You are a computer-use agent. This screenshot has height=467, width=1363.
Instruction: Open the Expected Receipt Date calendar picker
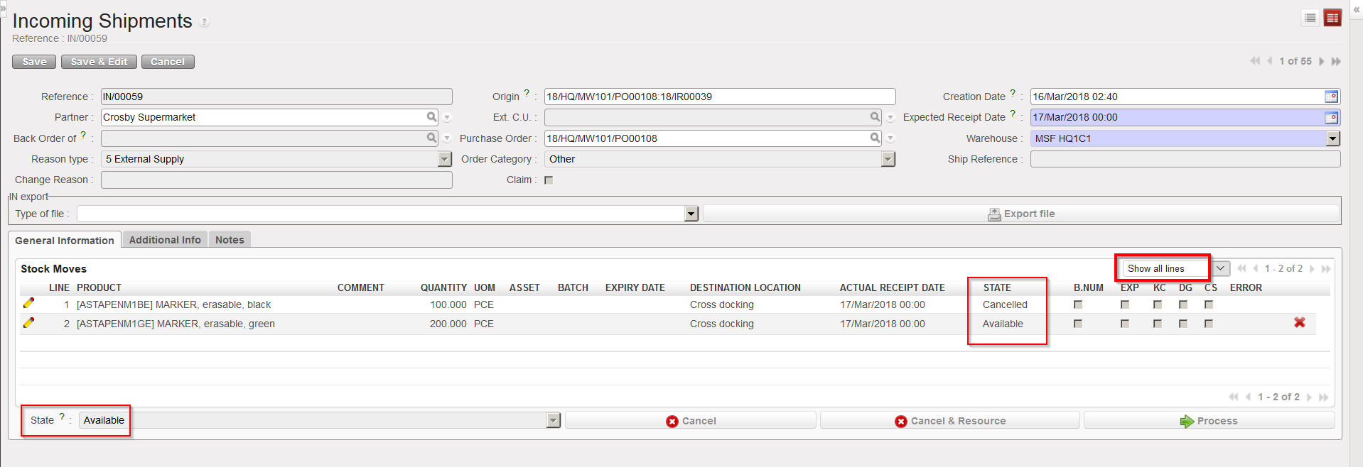tap(1331, 118)
